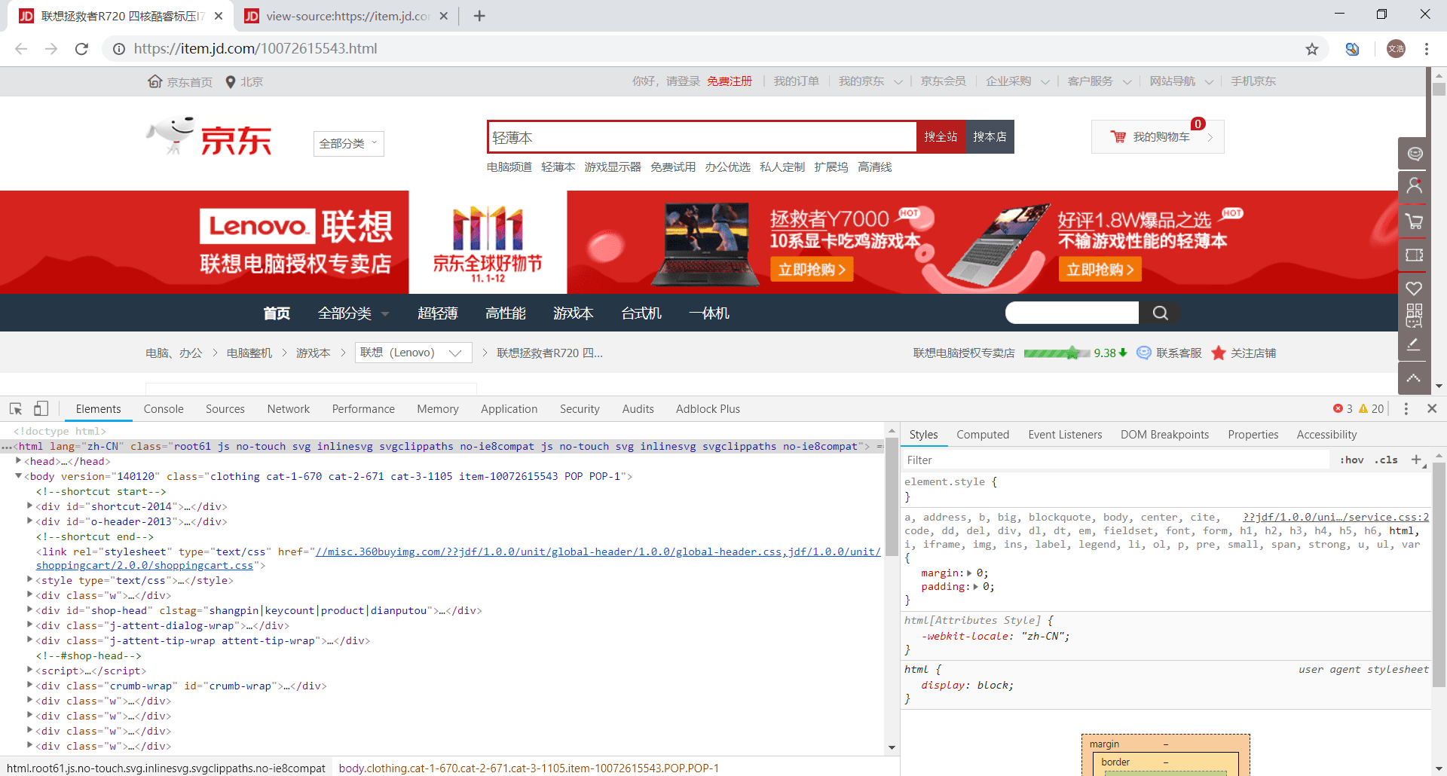
Task: Activate DevTools inspect element picker
Action: [16, 408]
